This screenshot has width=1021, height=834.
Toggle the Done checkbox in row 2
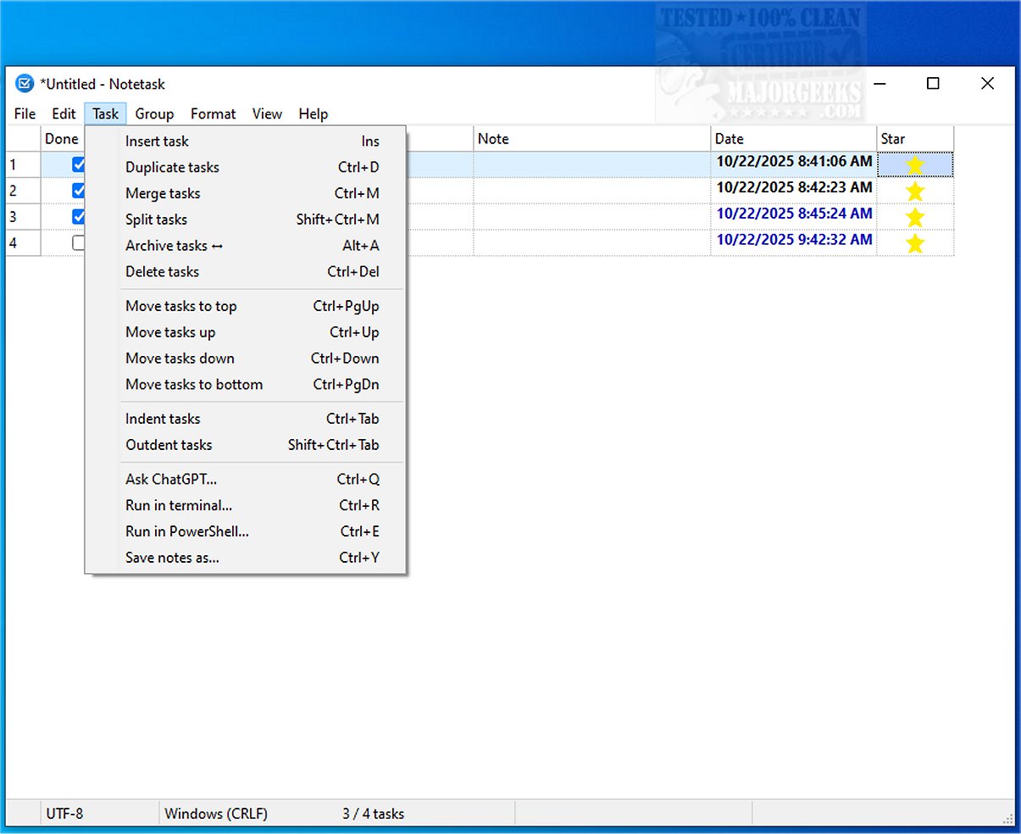point(79,191)
